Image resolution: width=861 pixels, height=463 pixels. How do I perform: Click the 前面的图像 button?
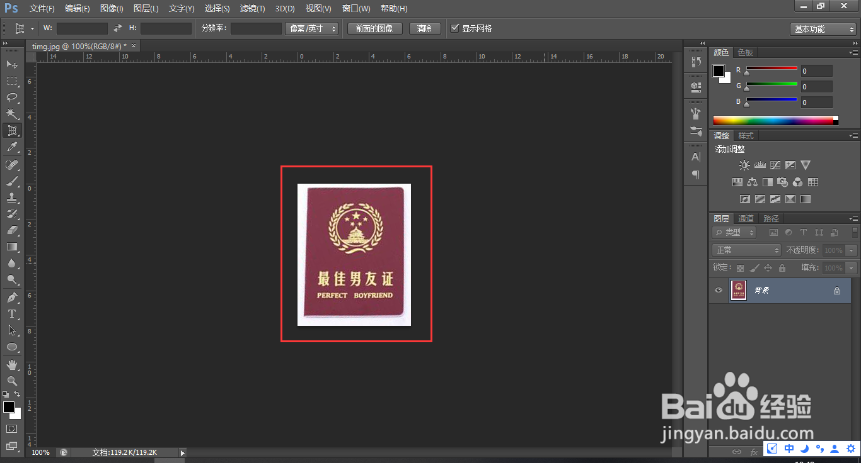[x=374, y=28]
